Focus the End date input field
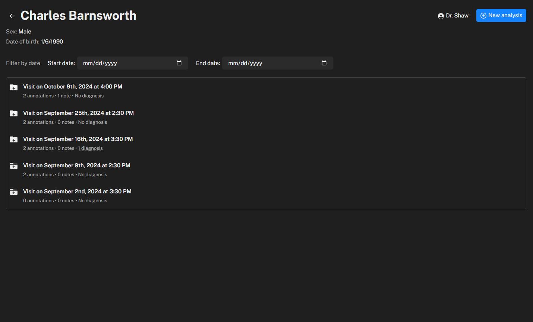 pos(278,63)
